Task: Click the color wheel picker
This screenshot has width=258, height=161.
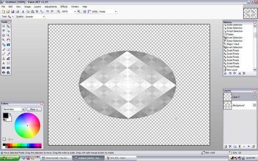Action: (x=27, y=126)
